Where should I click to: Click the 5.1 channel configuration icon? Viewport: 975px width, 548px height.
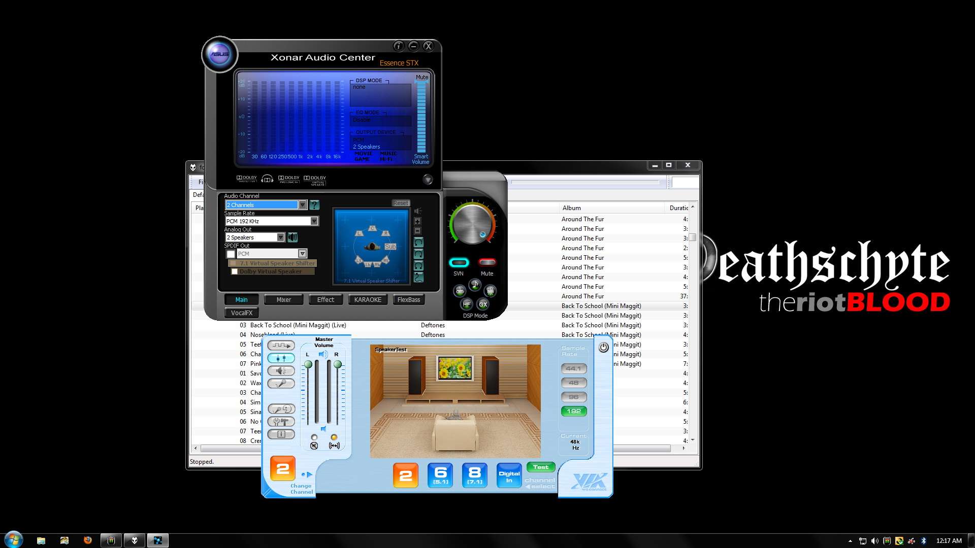439,475
